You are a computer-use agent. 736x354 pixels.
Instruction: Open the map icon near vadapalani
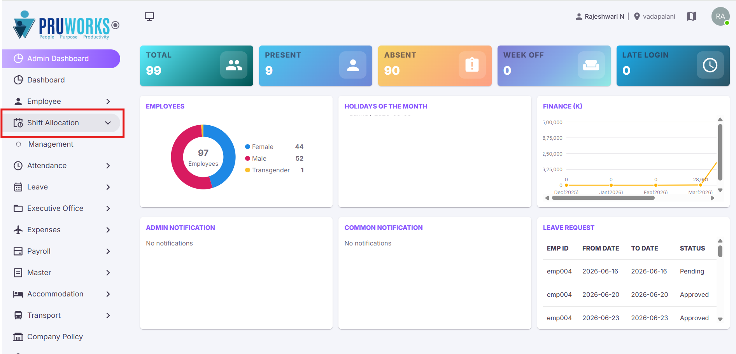(691, 16)
